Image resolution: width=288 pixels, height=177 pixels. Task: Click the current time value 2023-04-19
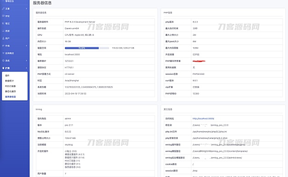click(x=75, y=94)
